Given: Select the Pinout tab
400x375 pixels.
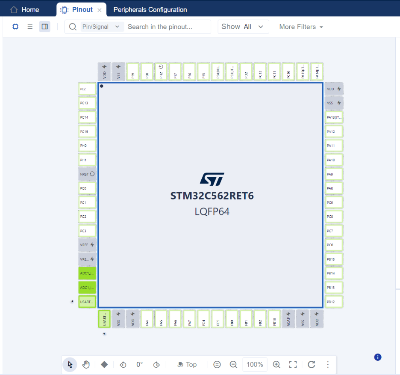Looking at the screenshot, I should (82, 10).
